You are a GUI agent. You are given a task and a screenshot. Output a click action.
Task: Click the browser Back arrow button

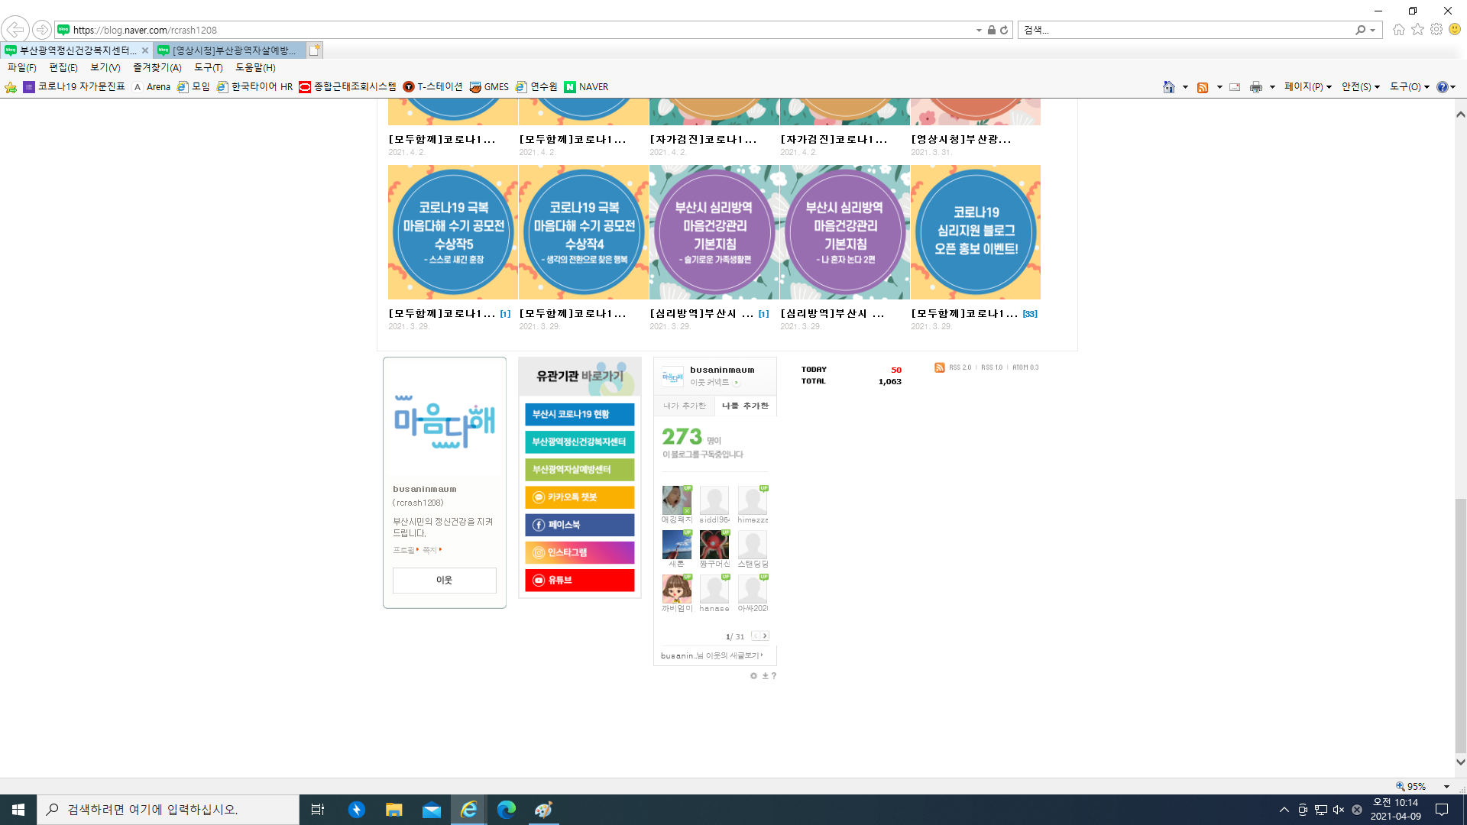pyautogui.click(x=15, y=30)
